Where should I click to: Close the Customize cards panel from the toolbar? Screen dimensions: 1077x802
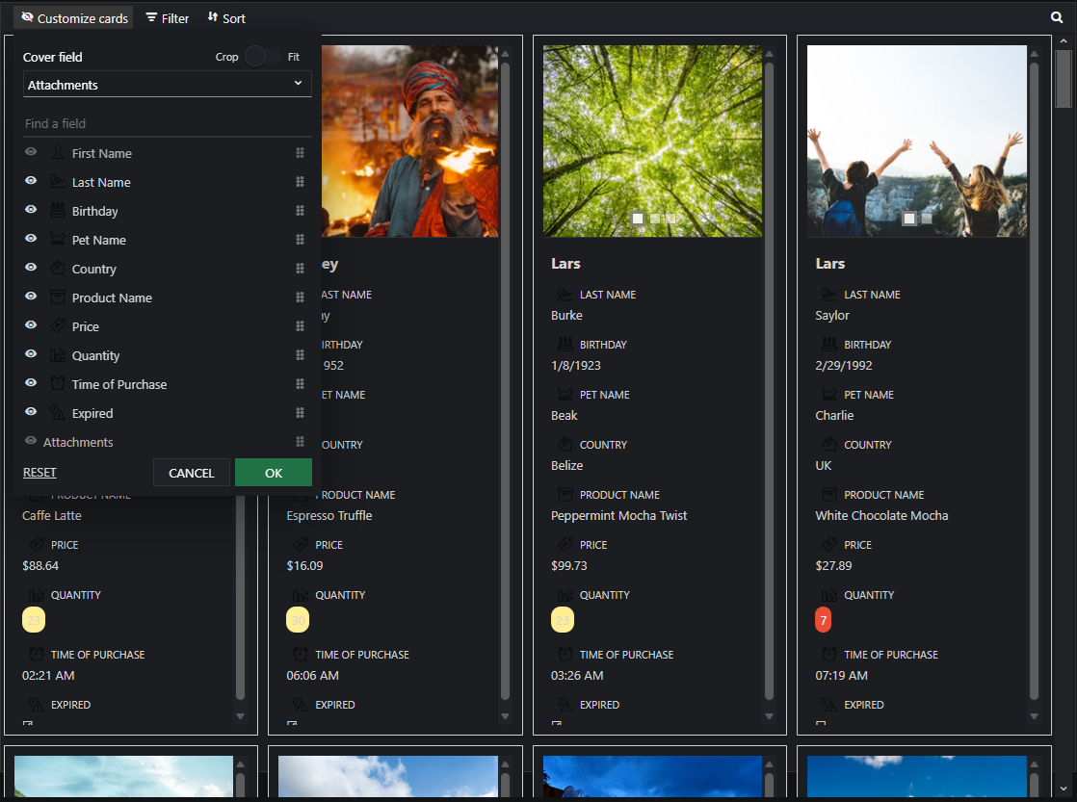(x=74, y=18)
